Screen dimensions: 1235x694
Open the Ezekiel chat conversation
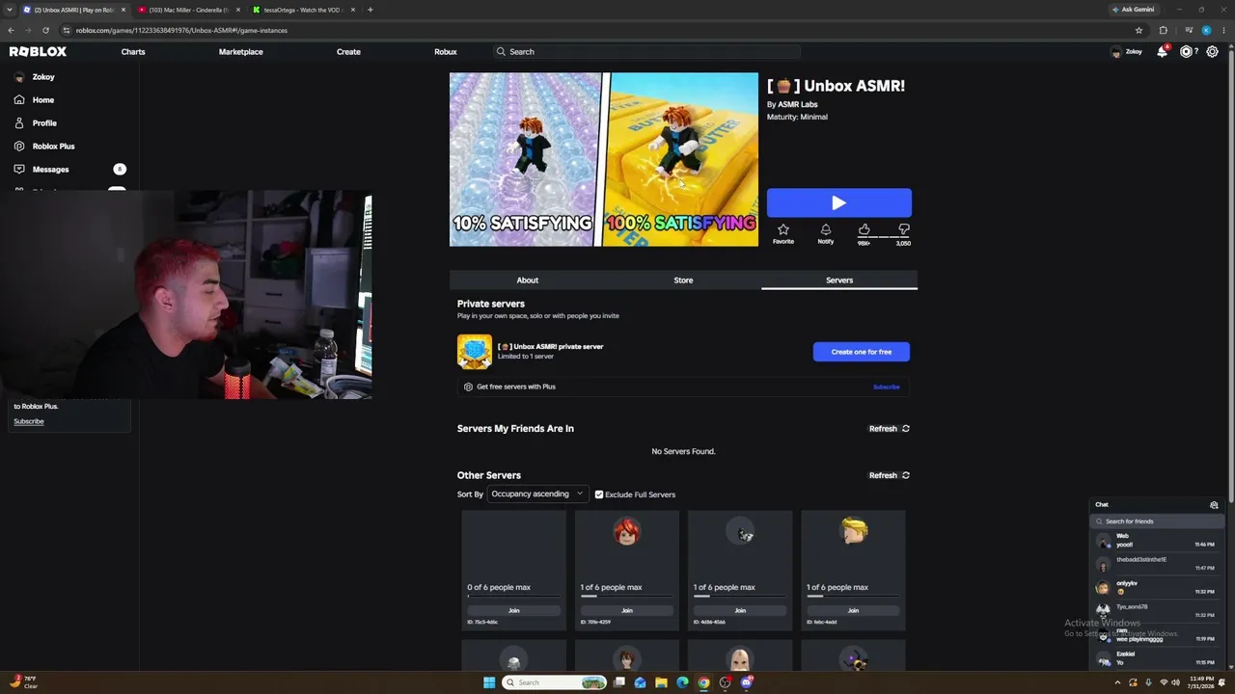1158,658
